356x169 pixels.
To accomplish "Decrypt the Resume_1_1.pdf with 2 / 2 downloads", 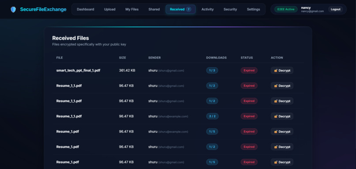I will click(x=282, y=116).
